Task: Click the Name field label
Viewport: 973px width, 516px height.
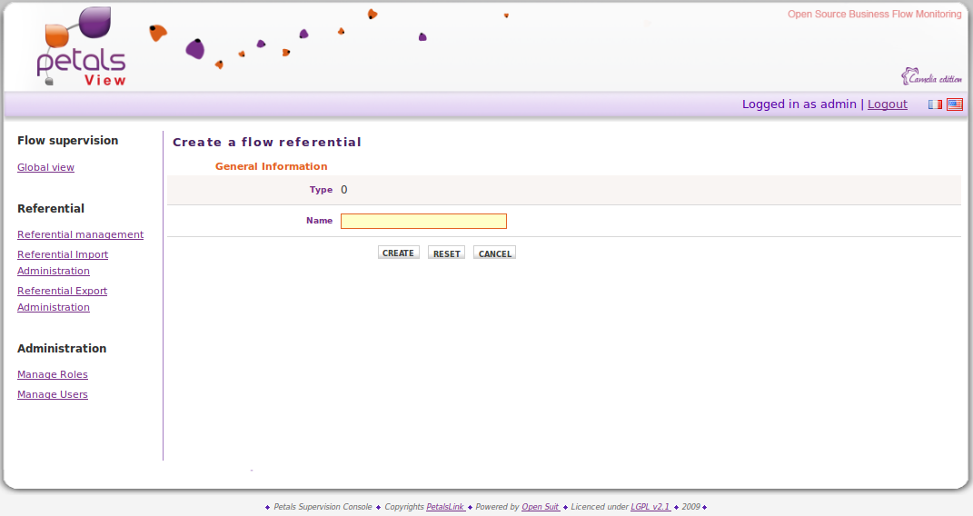Action: tap(319, 221)
